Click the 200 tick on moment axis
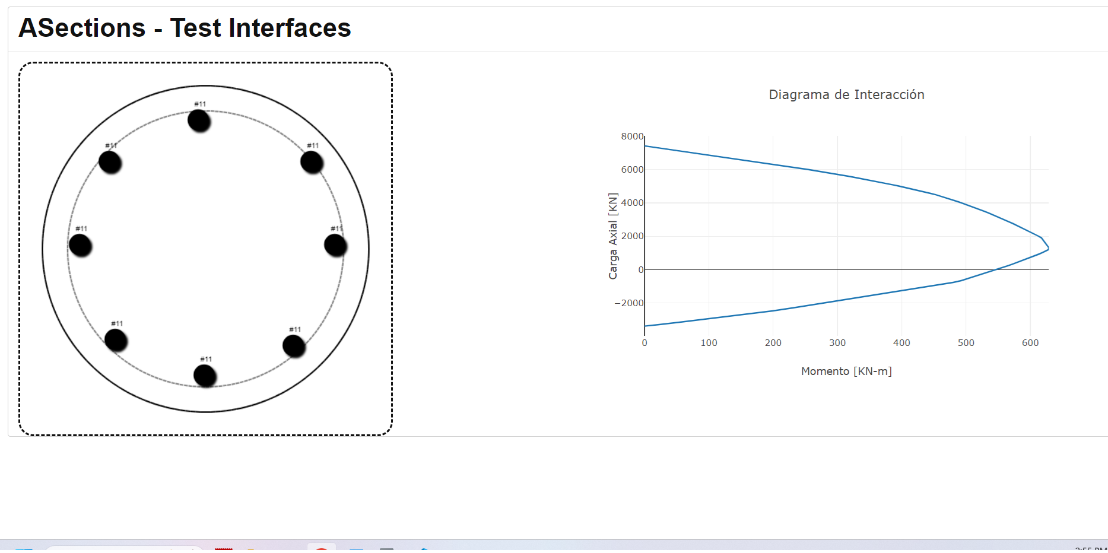This screenshot has width=1108, height=553. [x=773, y=343]
